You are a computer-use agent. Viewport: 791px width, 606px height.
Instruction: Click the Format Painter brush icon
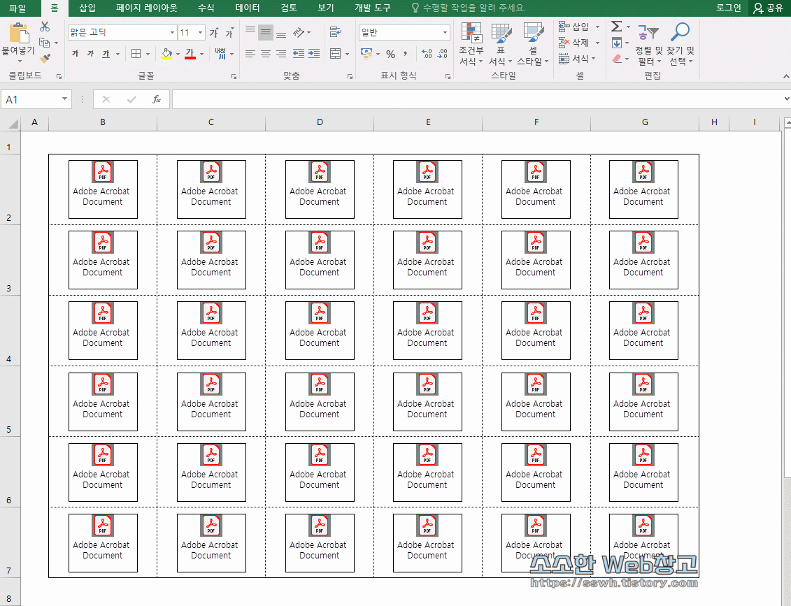[x=45, y=59]
